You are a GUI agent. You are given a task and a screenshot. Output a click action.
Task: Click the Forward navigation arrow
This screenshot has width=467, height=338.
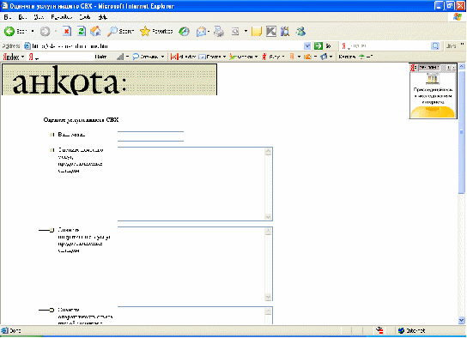[x=45, y=31]
